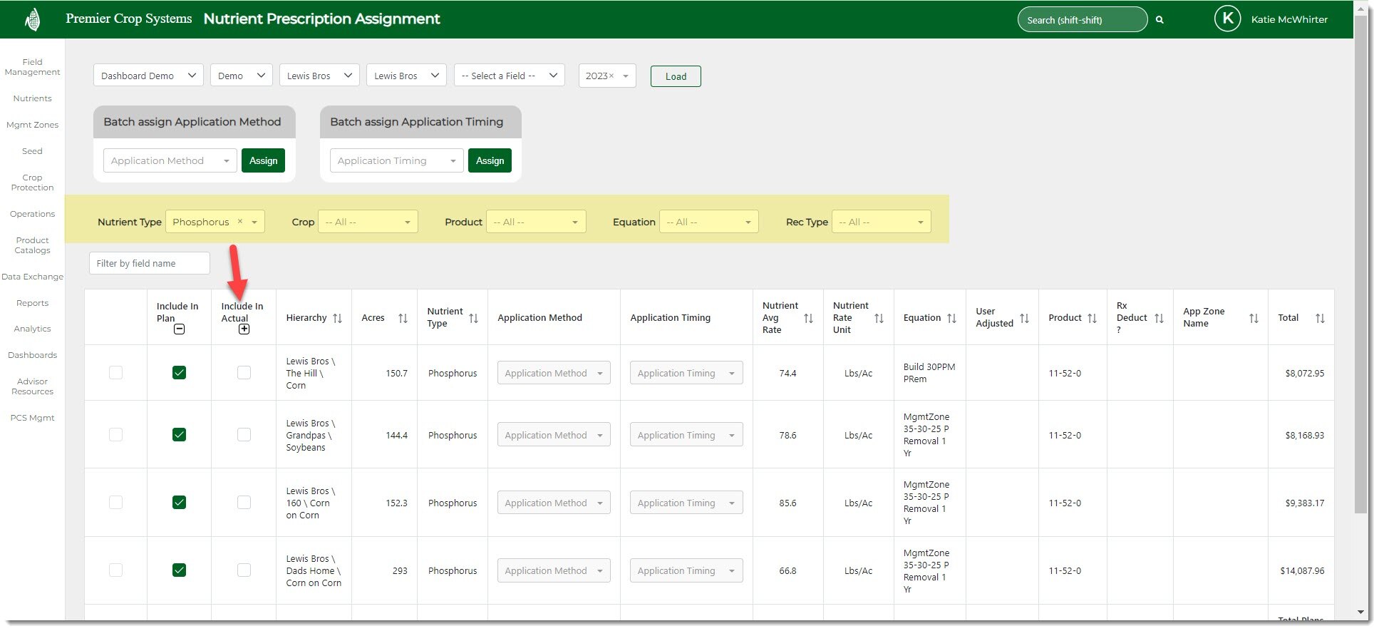Viewport: 1379px width, 631px height.
Task: Collapse Include In Plan with minus icon
Action: tap(180, 329)
